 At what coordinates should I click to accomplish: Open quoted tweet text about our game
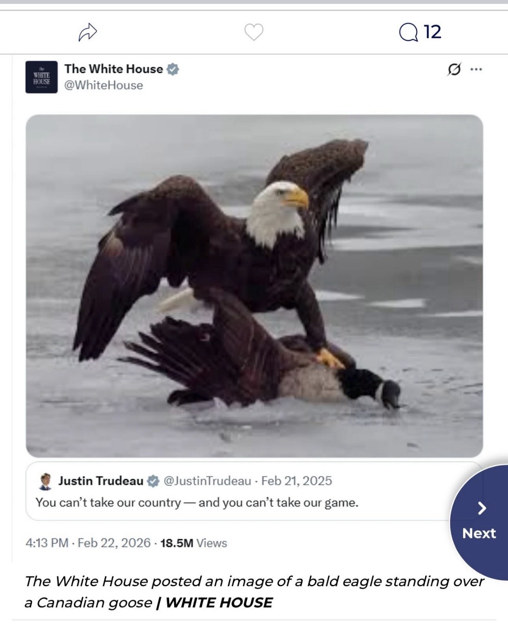pyautogui.click(x=197, y=503)
